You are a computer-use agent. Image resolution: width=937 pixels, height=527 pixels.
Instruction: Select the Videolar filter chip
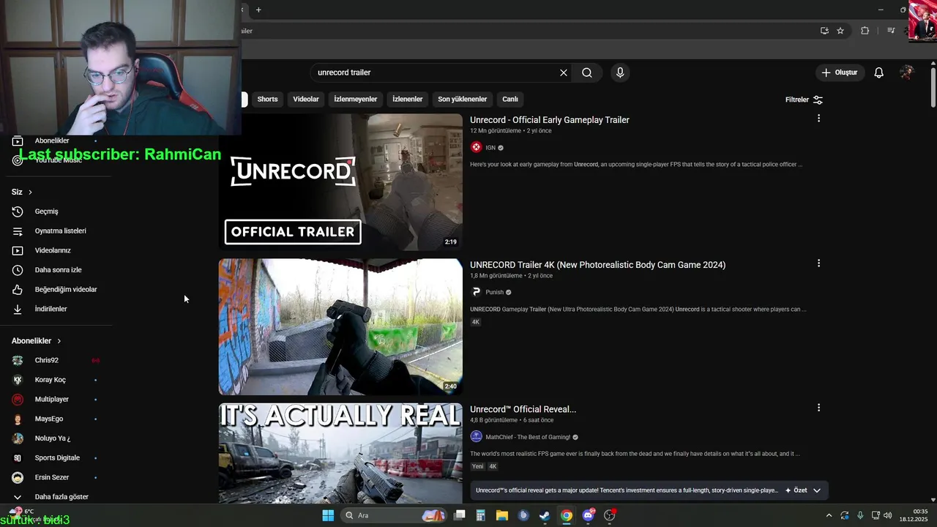(306, 99)
